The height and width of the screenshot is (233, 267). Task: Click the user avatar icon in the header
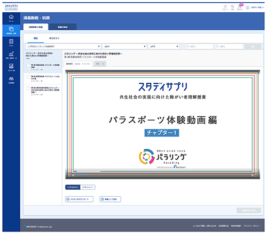click(247, 7)
